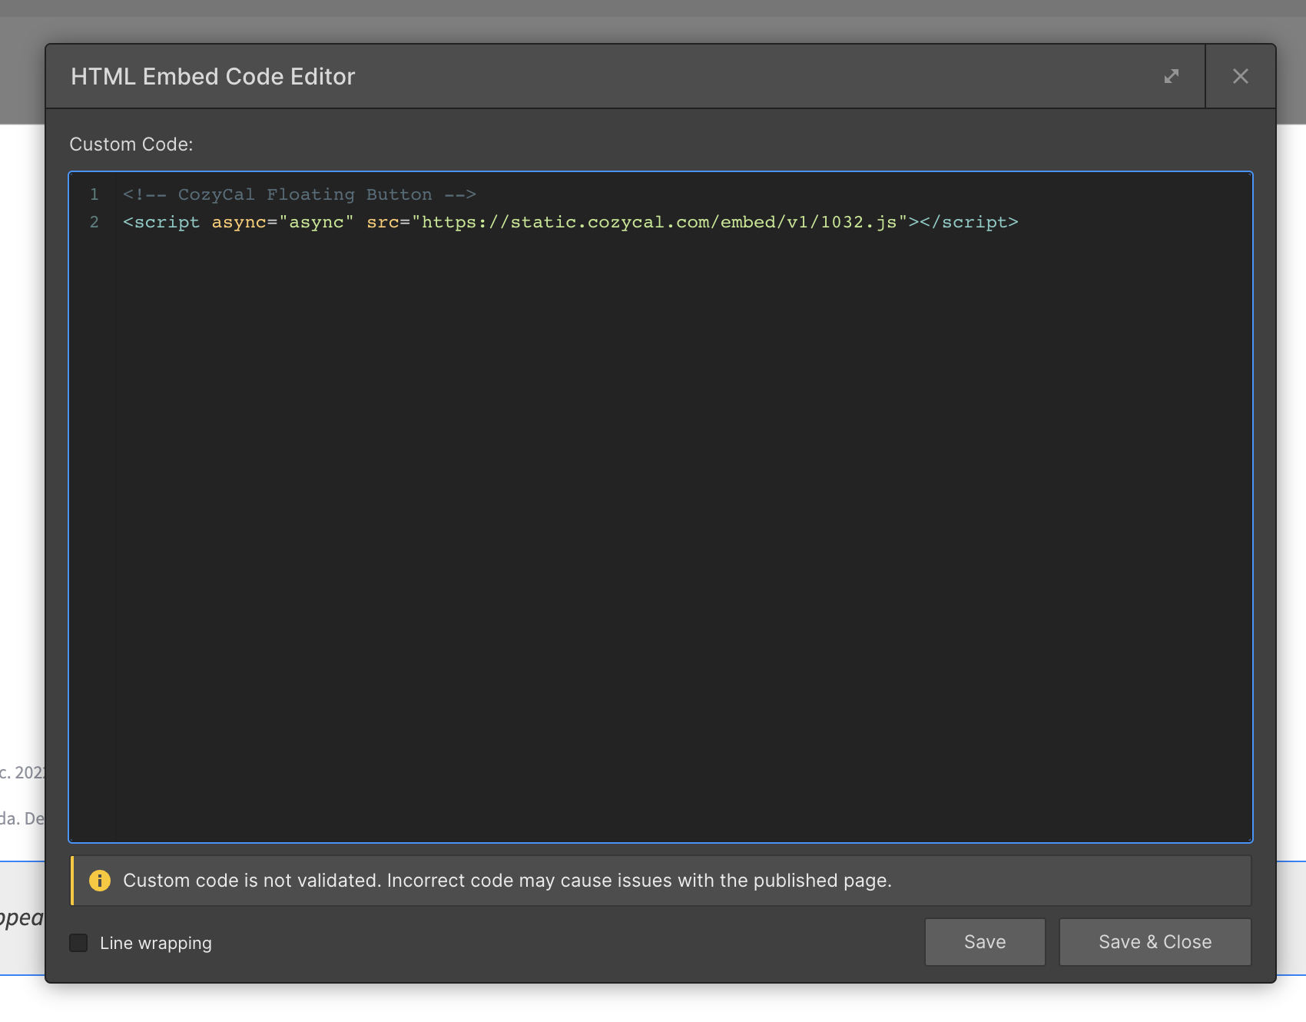Click the Custom Code label
This screenshot has width=1306, height=1022.
(x=131, y=144)
